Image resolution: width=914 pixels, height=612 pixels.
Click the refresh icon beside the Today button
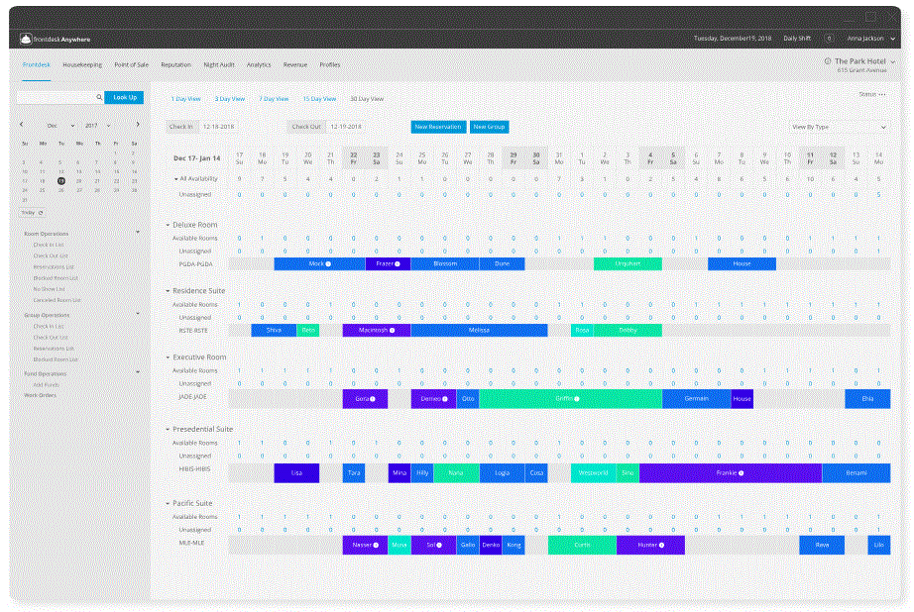click(41, 212)
